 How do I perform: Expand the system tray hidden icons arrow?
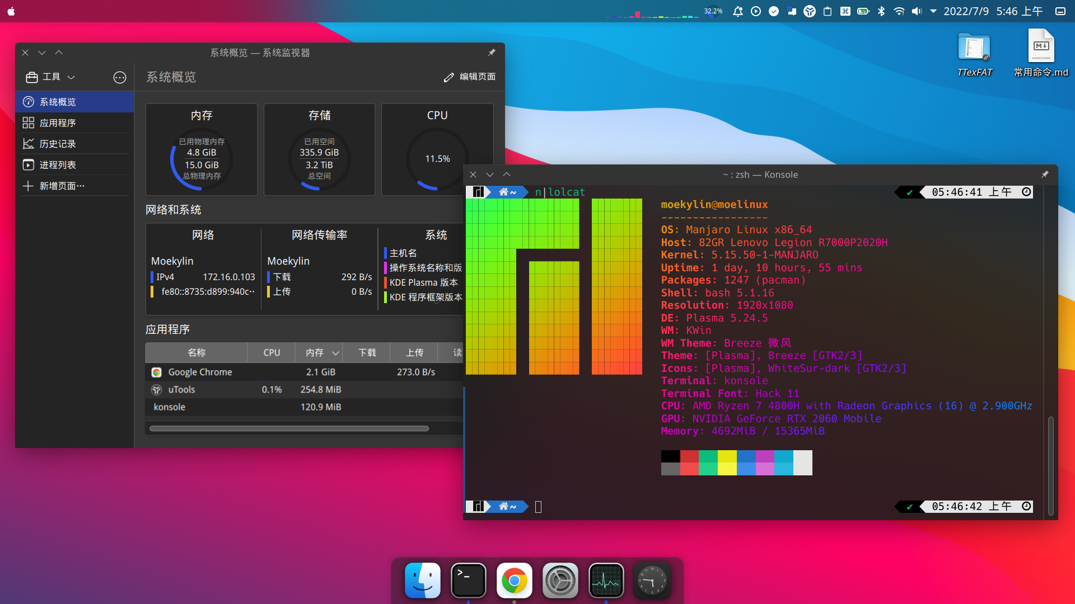pyautogui.click(x=933, y=11)
